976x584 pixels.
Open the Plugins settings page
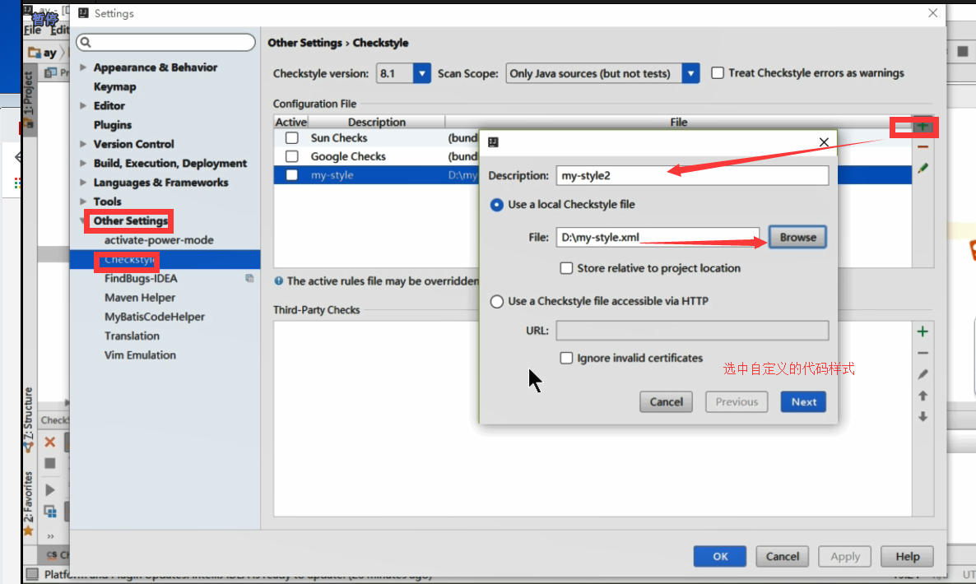click(x=113, y=125)
